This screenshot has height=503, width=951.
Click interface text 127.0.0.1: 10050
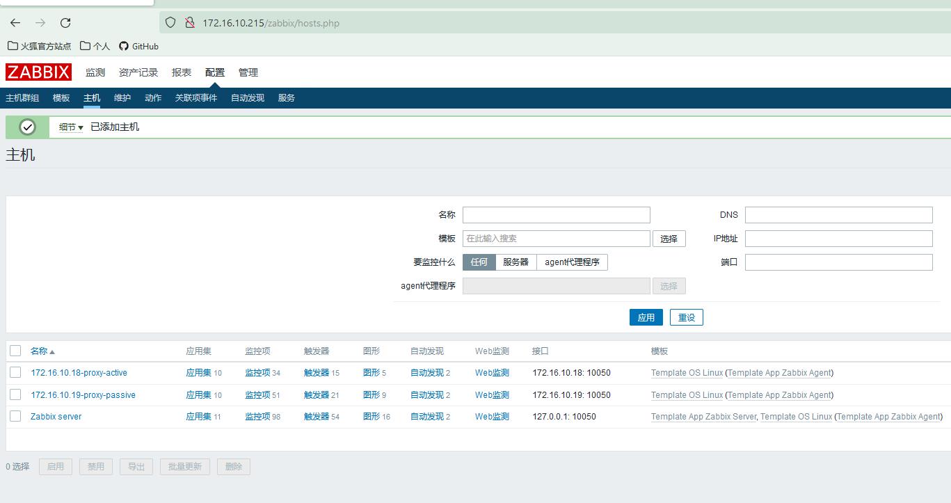tap(564, 417)
